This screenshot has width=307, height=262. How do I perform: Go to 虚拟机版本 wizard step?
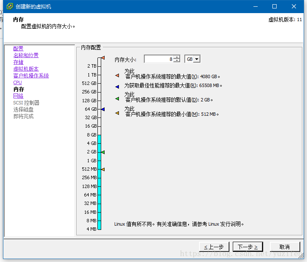click(26, 69)
